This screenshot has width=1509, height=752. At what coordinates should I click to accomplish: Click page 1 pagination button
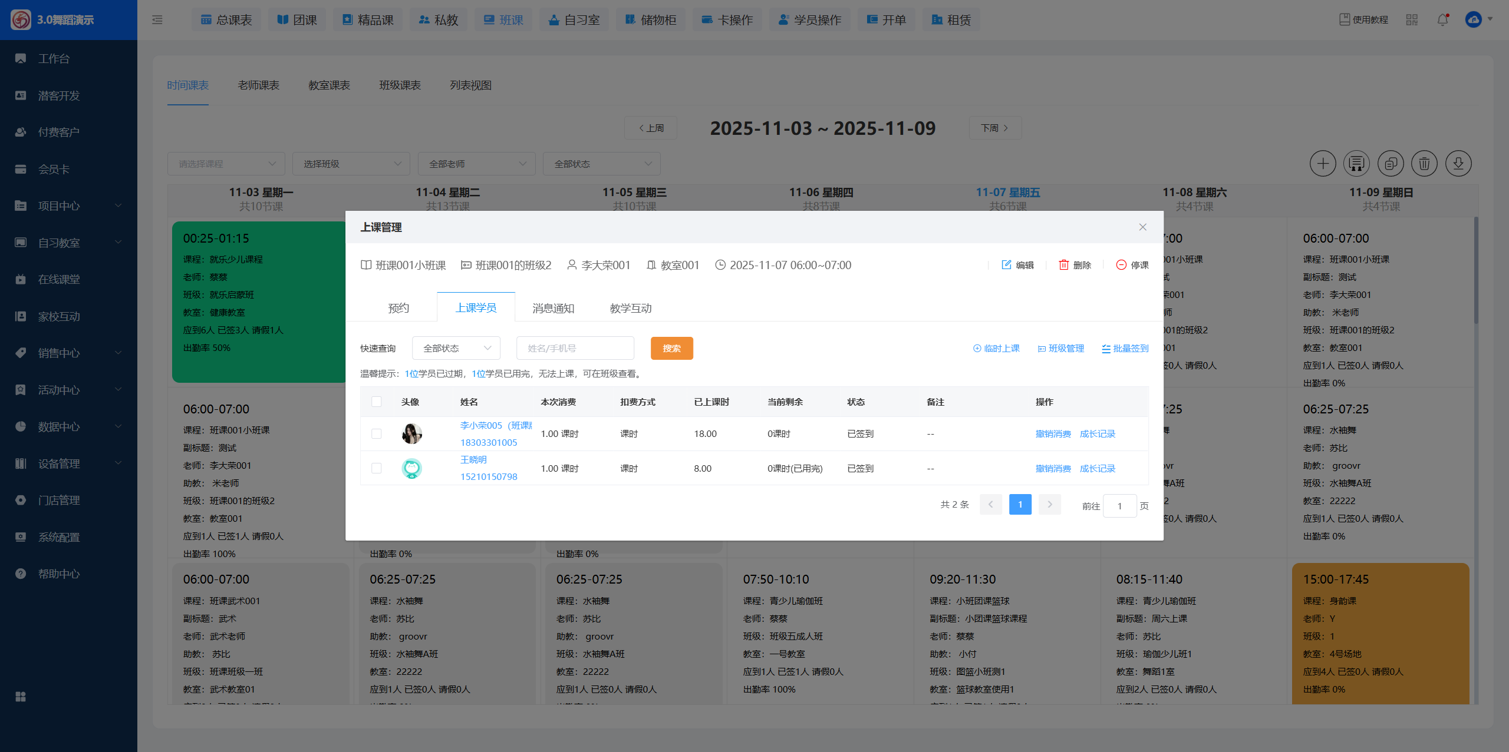(1020, 505)
